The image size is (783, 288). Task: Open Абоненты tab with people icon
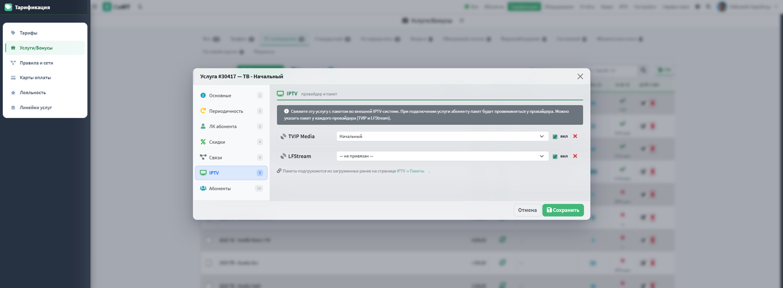tap(231, 188)
